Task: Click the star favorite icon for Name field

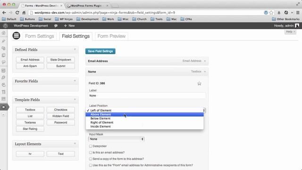Action: [199, 84]
